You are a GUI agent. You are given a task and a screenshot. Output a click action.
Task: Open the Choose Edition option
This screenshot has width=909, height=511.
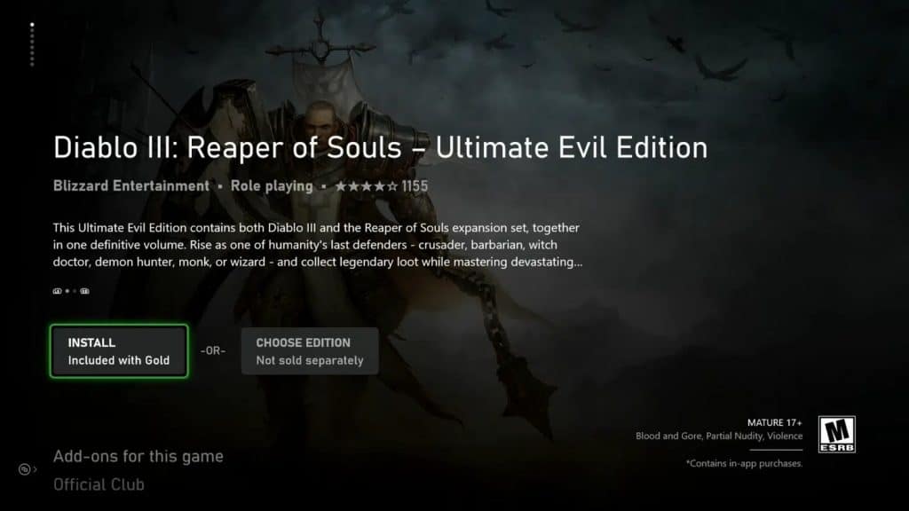(x=310, y=351)
